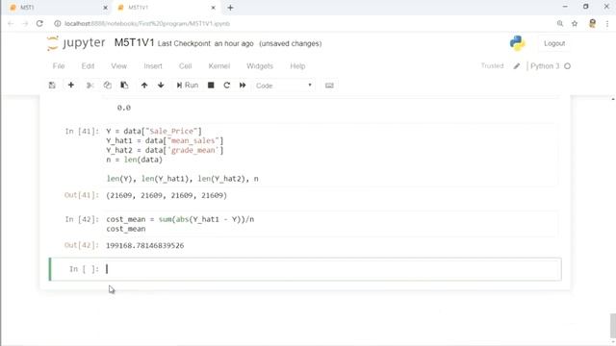Screen dimensions: 616x346
Task: Save notebook with the floppy disk icon
Action: click(x=52, y=86)
